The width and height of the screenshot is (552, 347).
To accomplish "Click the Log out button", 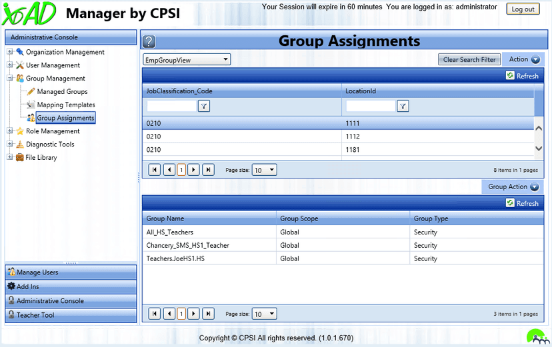I will click(523, 9).
